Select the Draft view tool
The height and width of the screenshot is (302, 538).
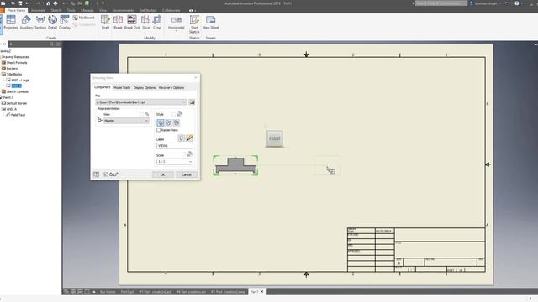(105, 23)
